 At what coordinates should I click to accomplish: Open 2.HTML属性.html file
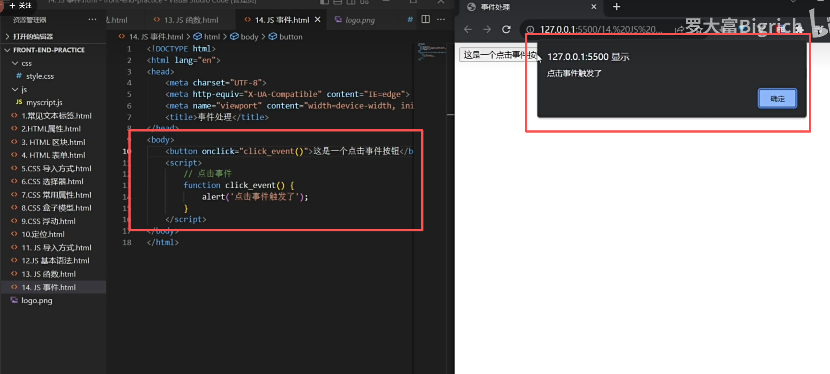[51, 129]
